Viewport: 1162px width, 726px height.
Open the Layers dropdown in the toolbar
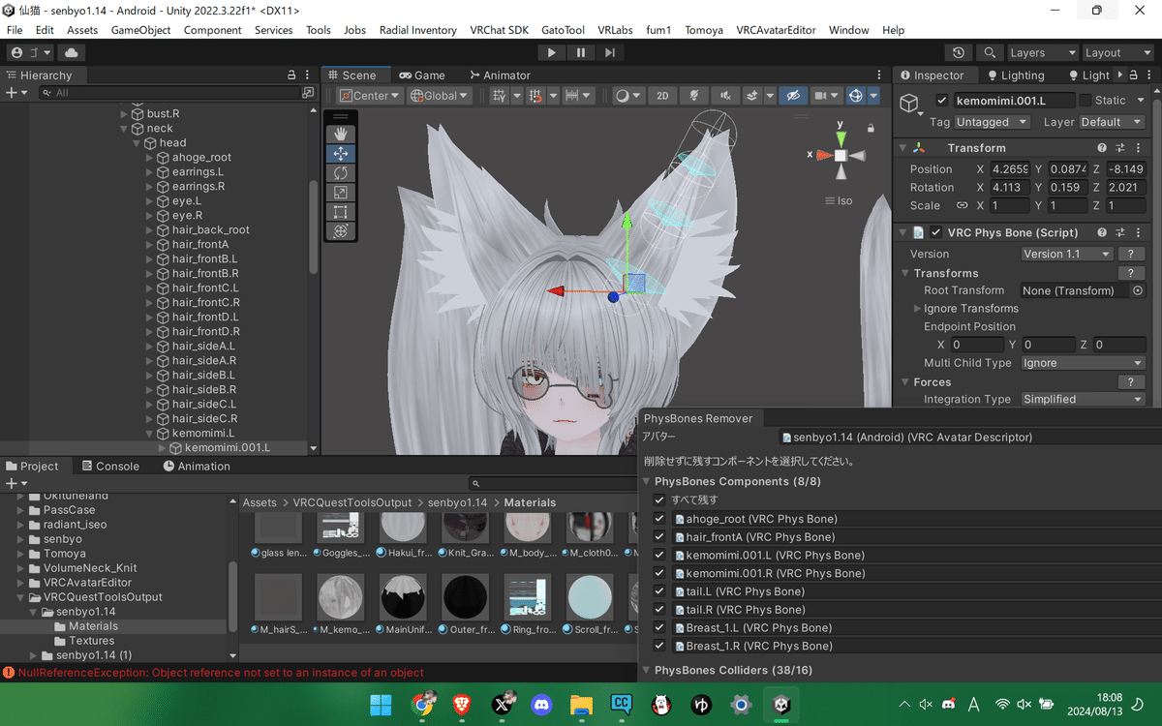tap(1043, 52)
